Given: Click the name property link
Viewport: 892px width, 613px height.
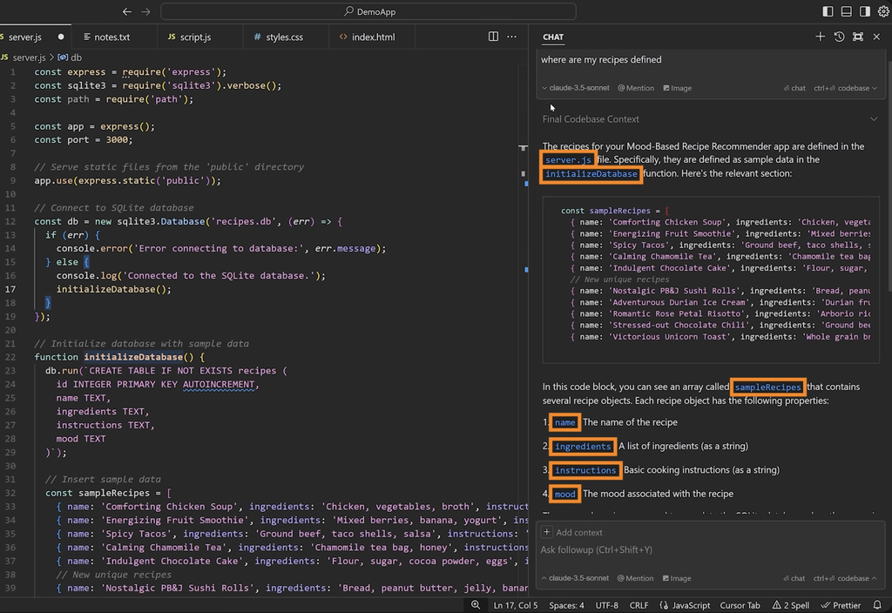Looking at the screenshot, I should coord(564,422).
